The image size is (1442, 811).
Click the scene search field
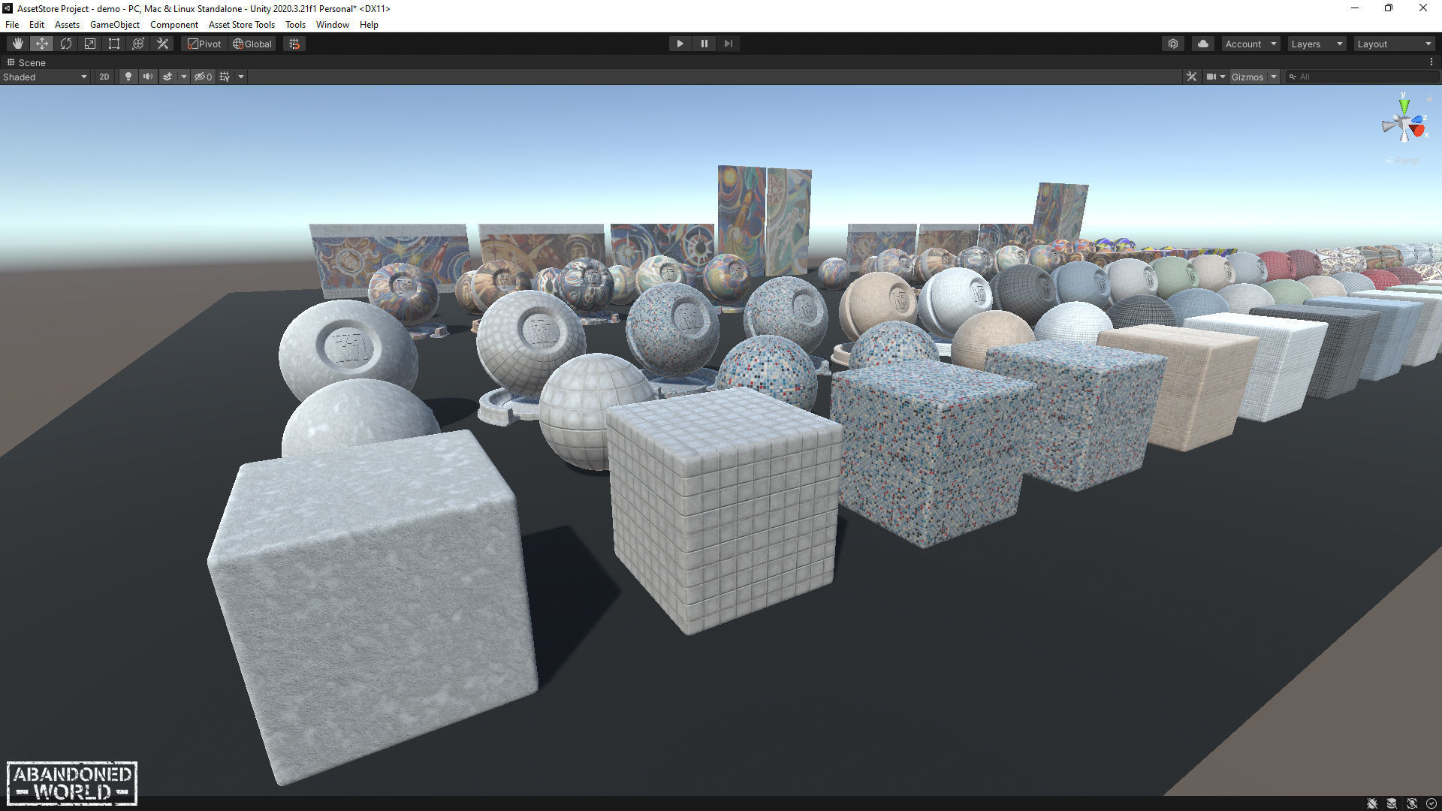[x=1363, y=77]
